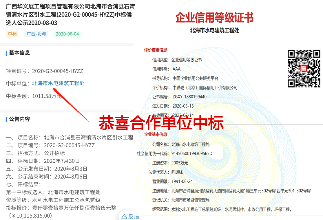Viewport: 323px width, 220px height.
Task: Select the 招标方式：公开招标 line
Action: [35, 153]
